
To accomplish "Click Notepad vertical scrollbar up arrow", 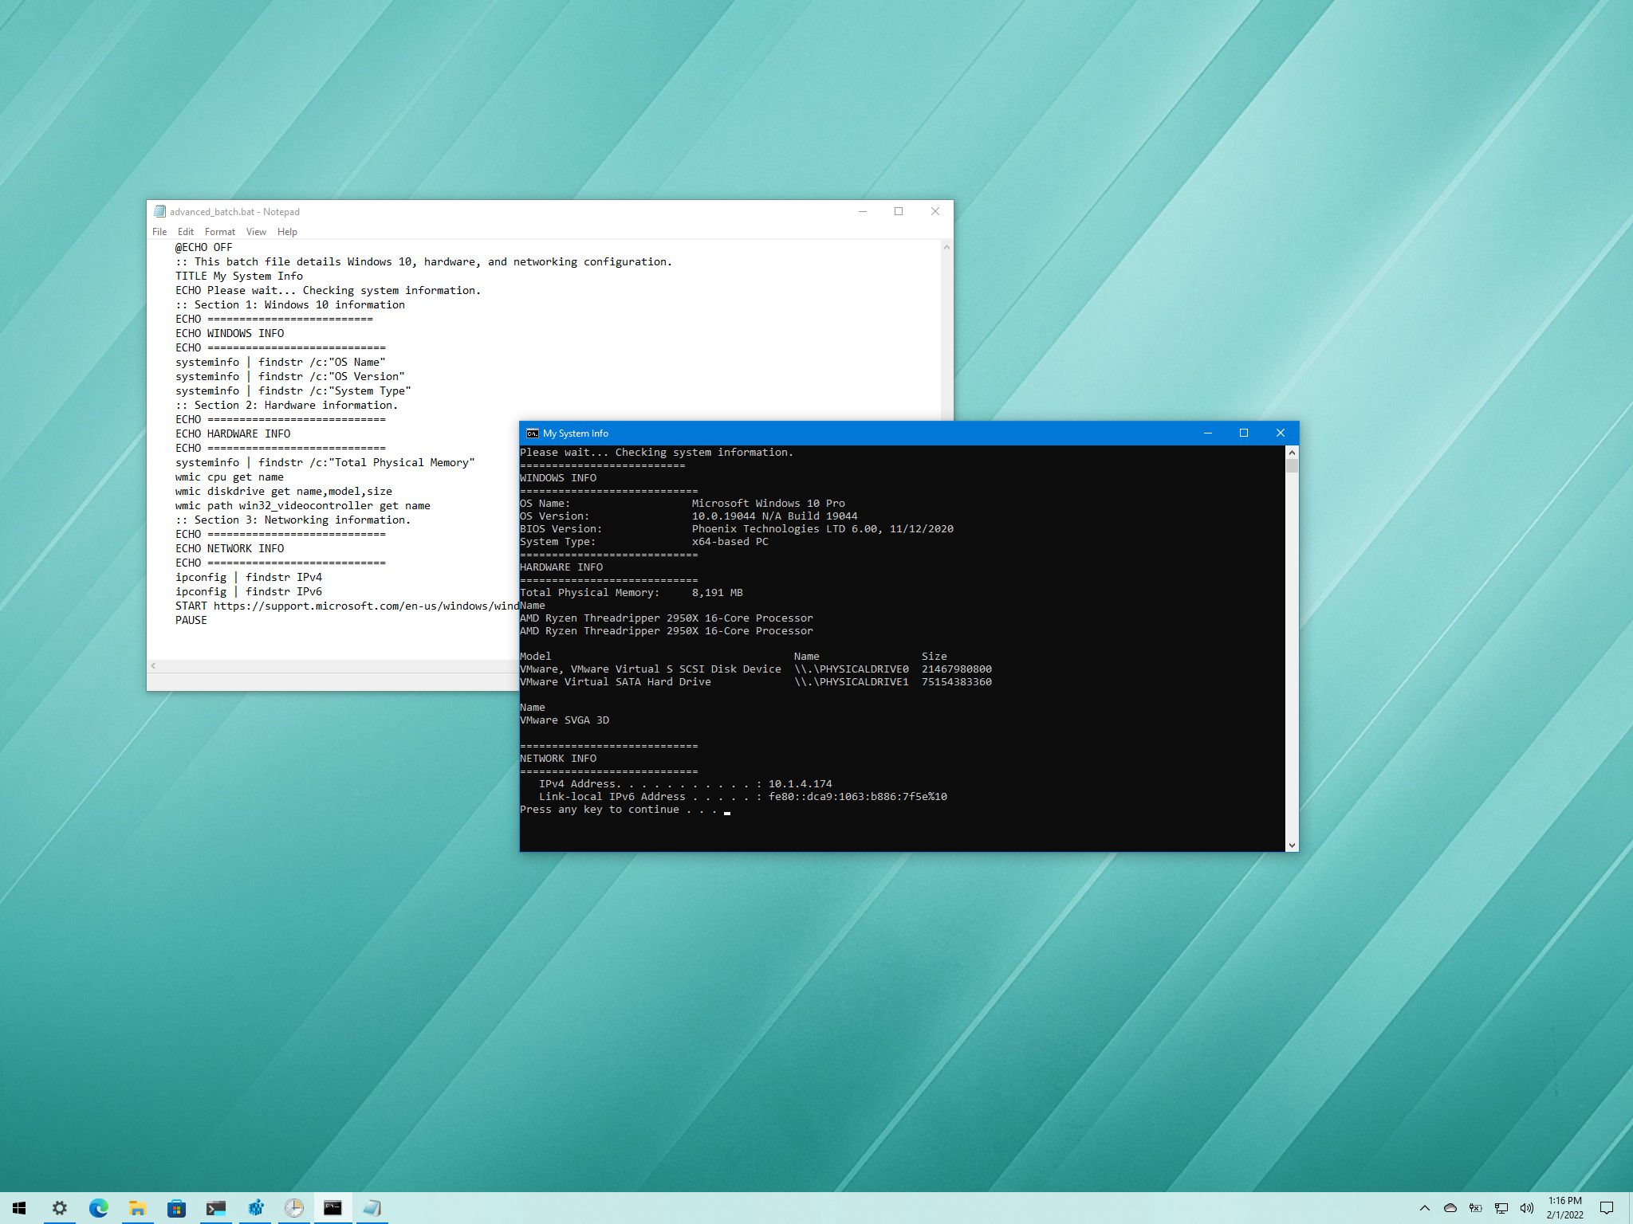I will click(x=946, y=247).
